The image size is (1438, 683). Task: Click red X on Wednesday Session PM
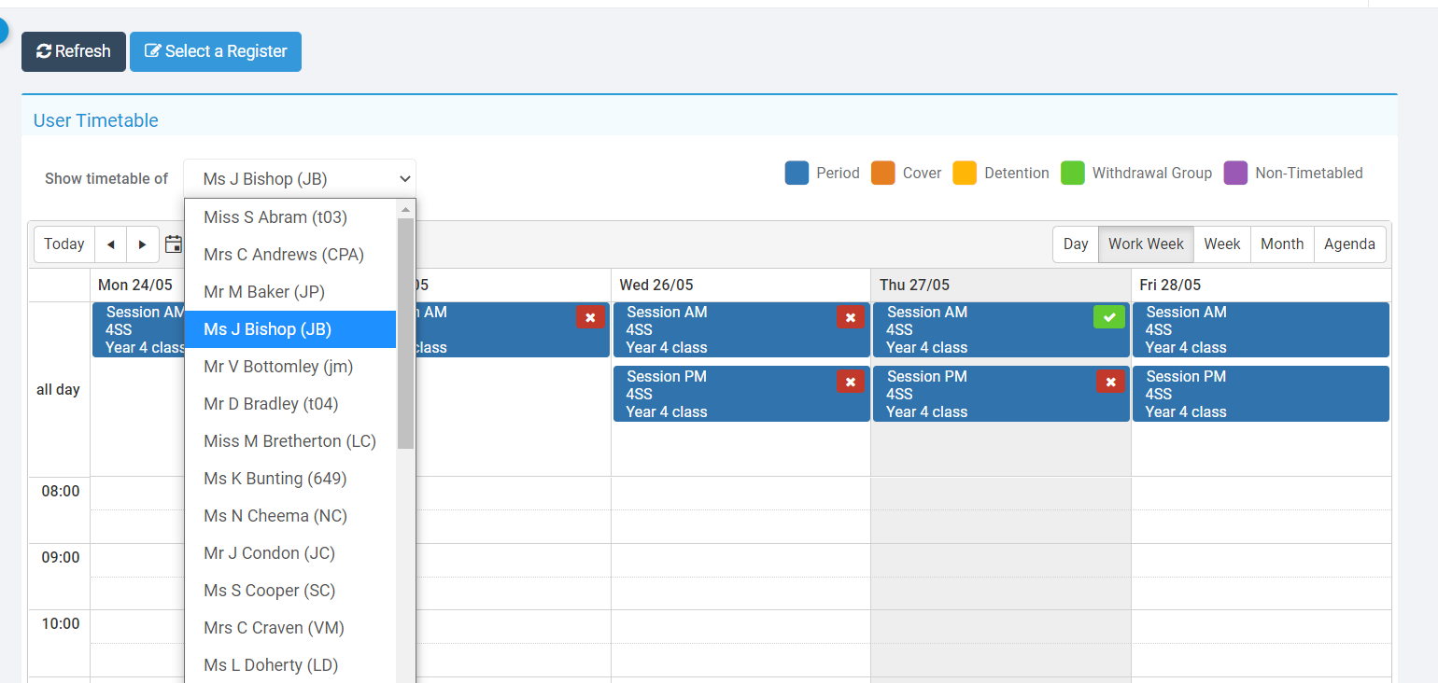(x=849, y=382)
